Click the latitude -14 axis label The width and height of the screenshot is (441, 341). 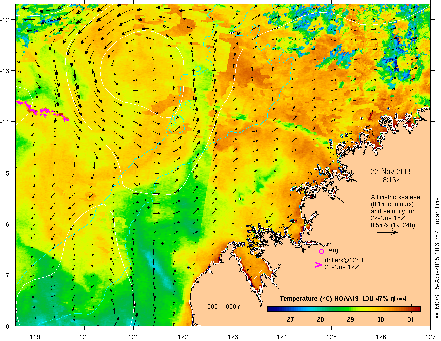coord(5,122)
